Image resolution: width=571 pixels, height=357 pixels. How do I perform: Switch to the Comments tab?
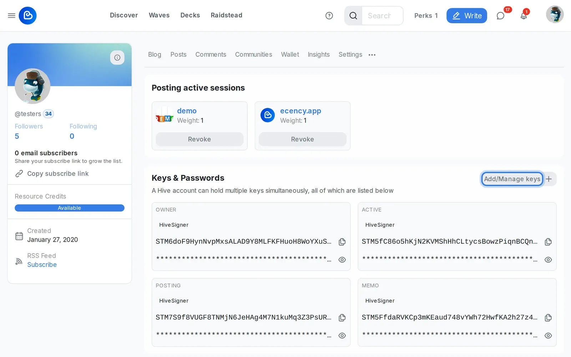tap(211, 54)
